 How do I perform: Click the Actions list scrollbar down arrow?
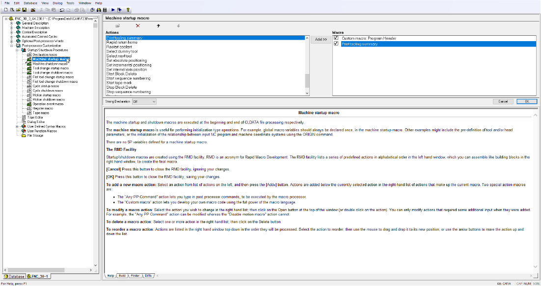(x=307, y=93)
